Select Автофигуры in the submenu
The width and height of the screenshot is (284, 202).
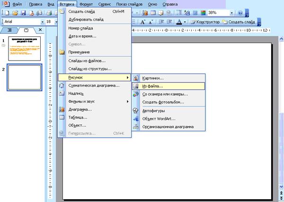click(169, 111)
